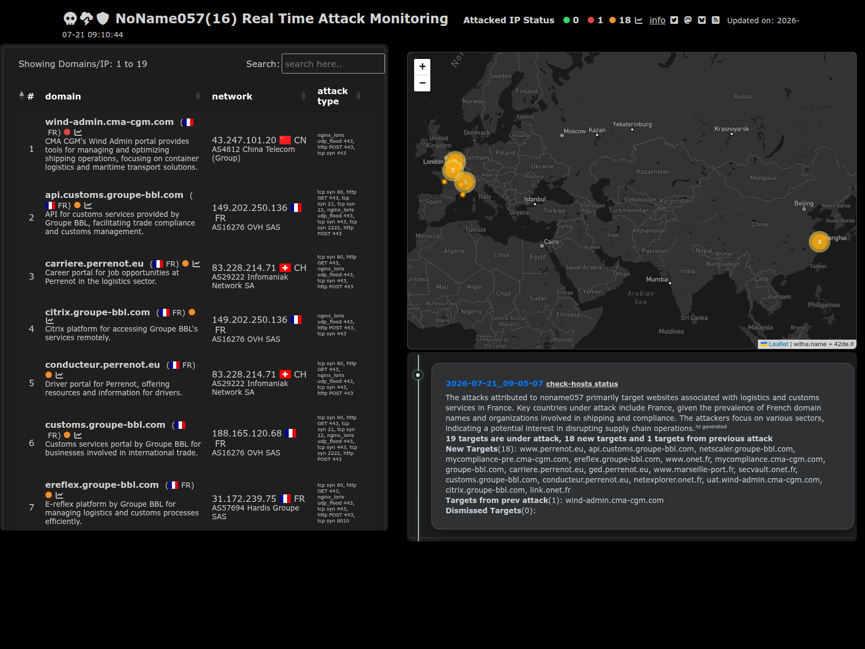The image size is (865, 649).
Task: Click 'Showing Domains/IP: 1 to 19' text
Action: click(83, 64)
